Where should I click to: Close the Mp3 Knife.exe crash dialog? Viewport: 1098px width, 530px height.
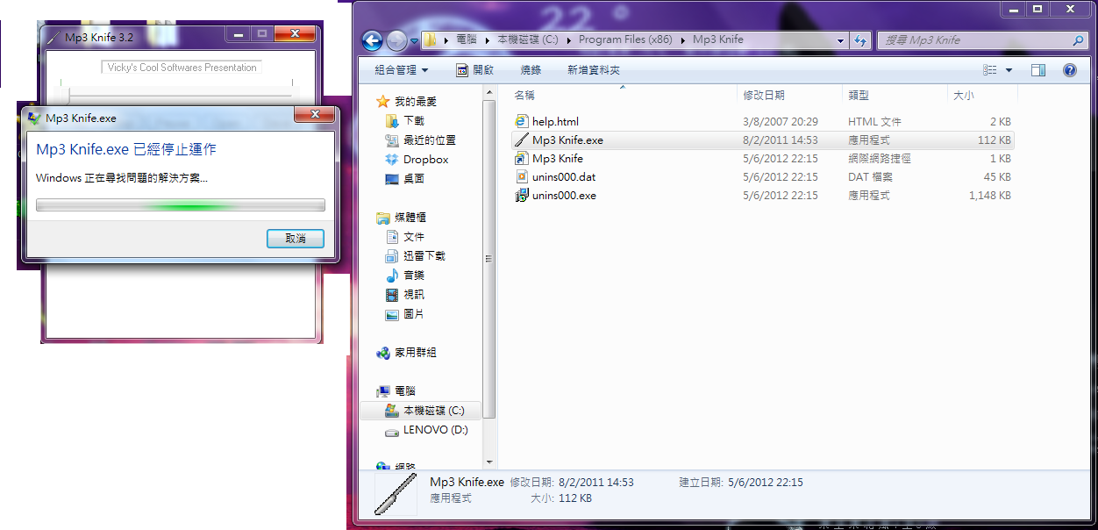click(x=316, y=115)
